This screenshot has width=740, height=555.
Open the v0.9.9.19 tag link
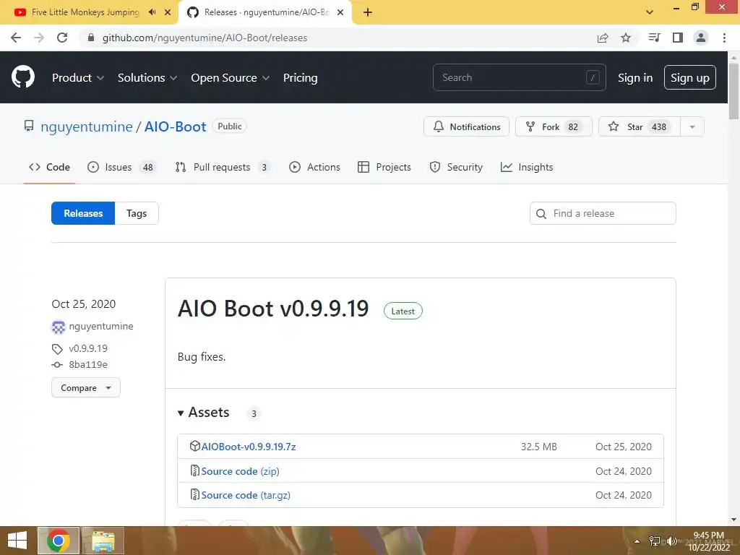click(88, 348)
